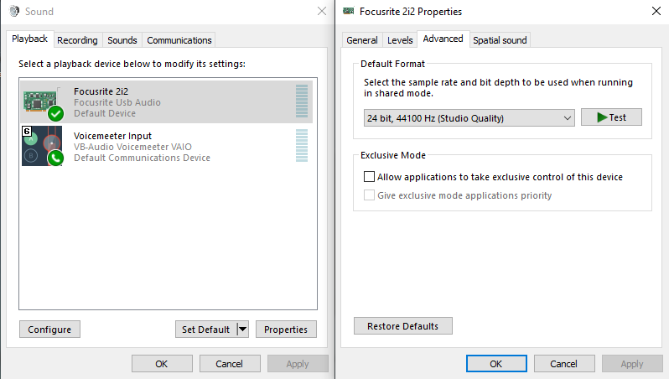669x379 pixels.
Task: Open the Sounds tab
Action: pyautogui.click(x=122, y=40)
